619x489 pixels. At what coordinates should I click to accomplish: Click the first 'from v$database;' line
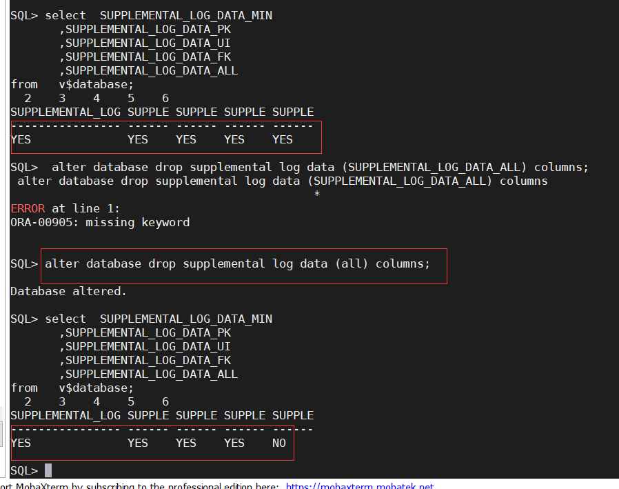[x=72, y=84]
